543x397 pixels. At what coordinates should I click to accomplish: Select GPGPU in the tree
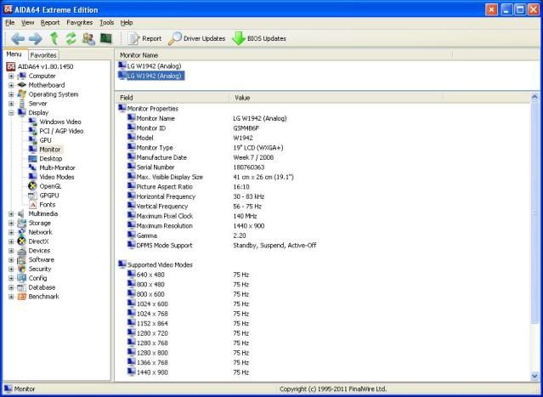(49, 196)
